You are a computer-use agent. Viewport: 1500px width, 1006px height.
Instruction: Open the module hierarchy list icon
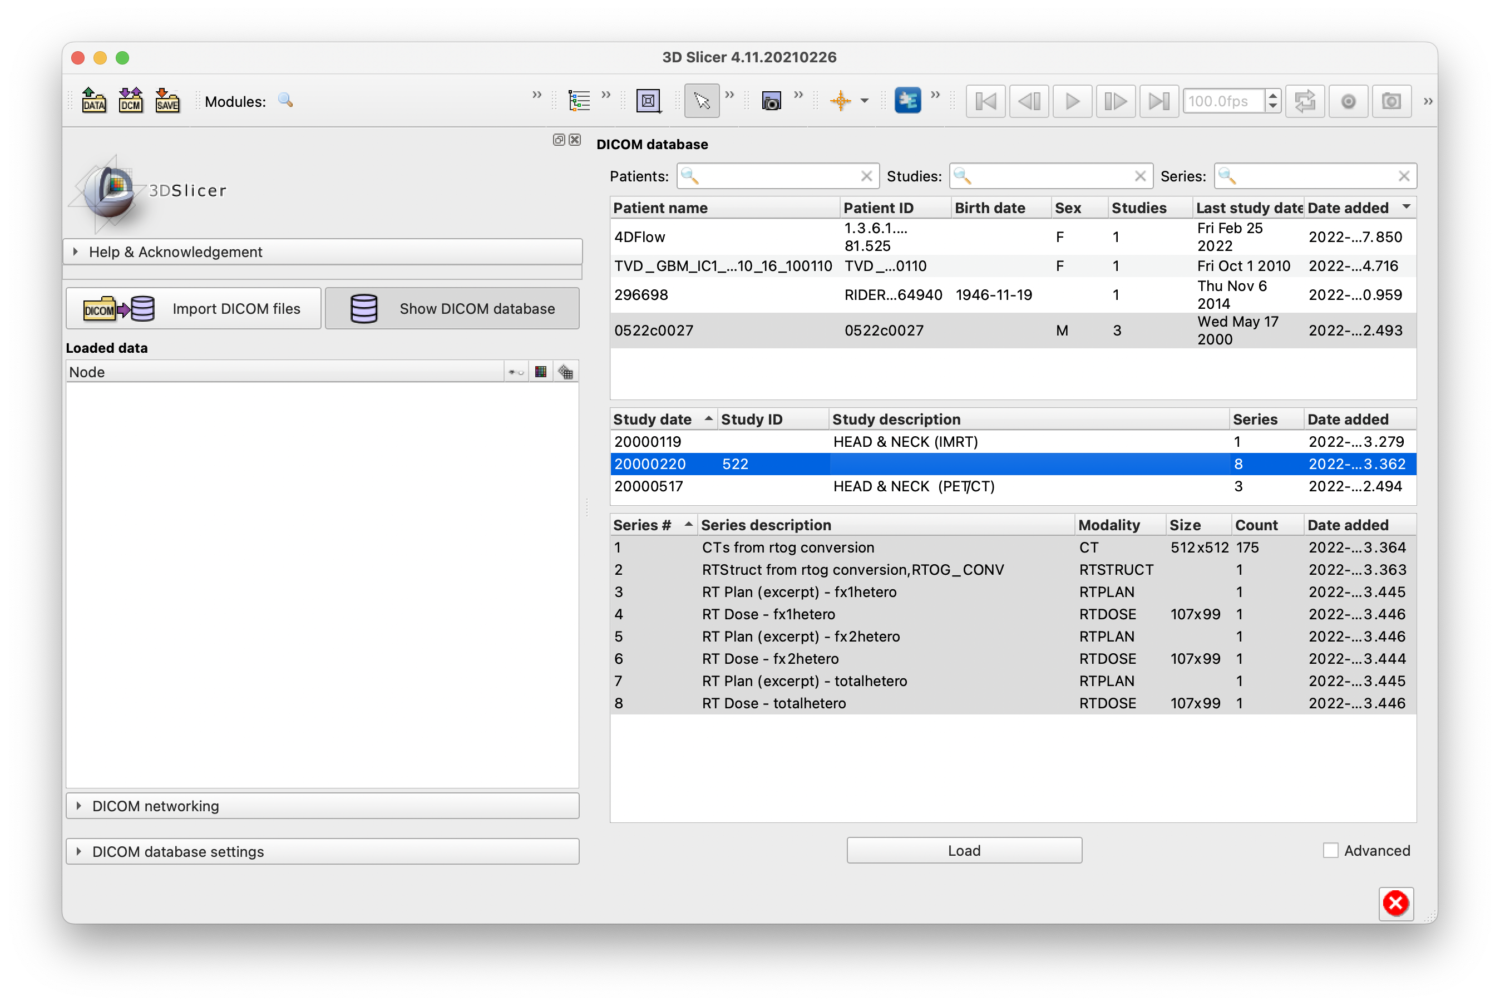click(579, 101)
